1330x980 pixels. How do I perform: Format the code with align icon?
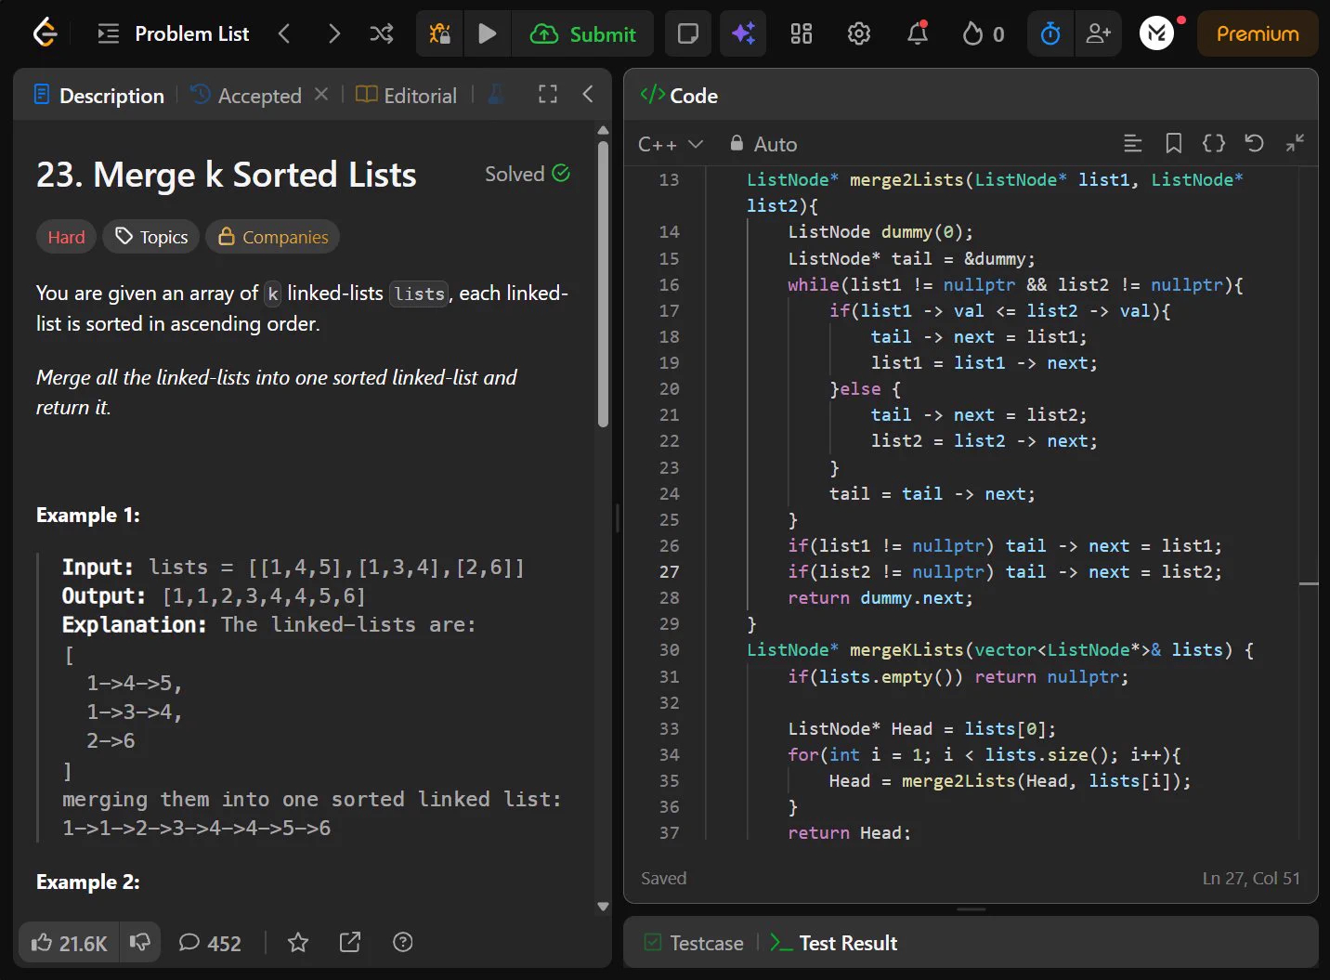point(1133,143)
